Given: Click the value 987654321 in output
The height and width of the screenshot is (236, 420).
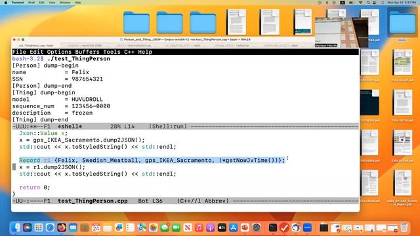Looking at the screenshot, I should [87, 79].
